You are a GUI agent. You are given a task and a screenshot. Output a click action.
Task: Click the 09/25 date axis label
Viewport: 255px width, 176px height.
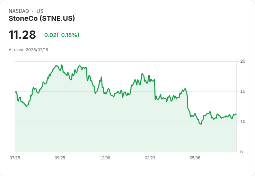(x=60, y=158)
